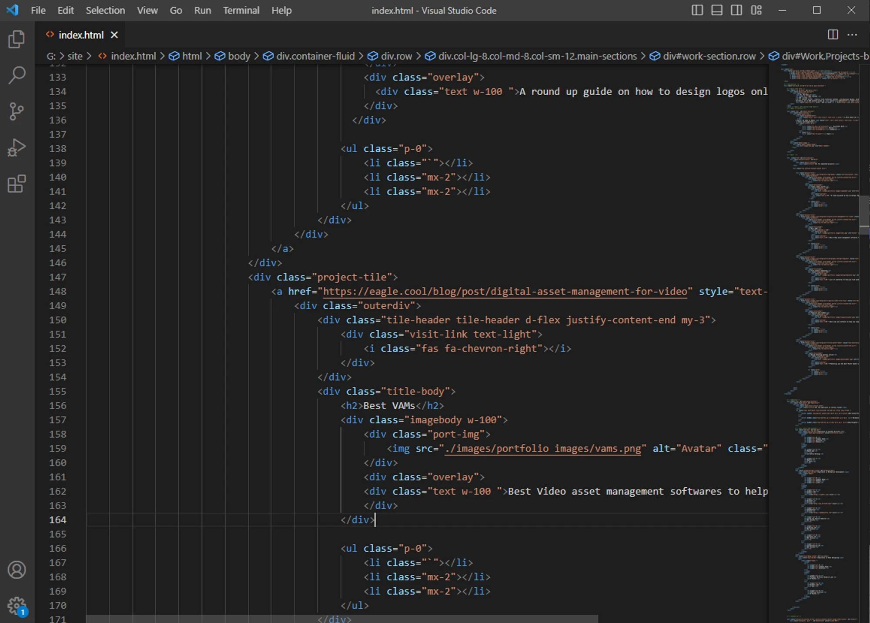Viewport: 870px width, 623px height.
Task: Click the body breadcrumb item
Action: coord(238,56)
